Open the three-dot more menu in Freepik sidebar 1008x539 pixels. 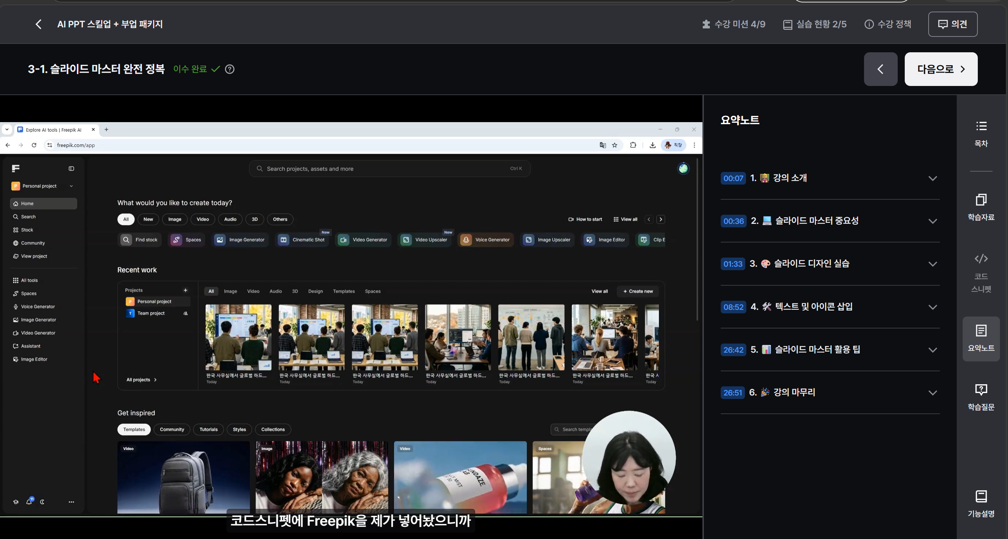point(71,502)
